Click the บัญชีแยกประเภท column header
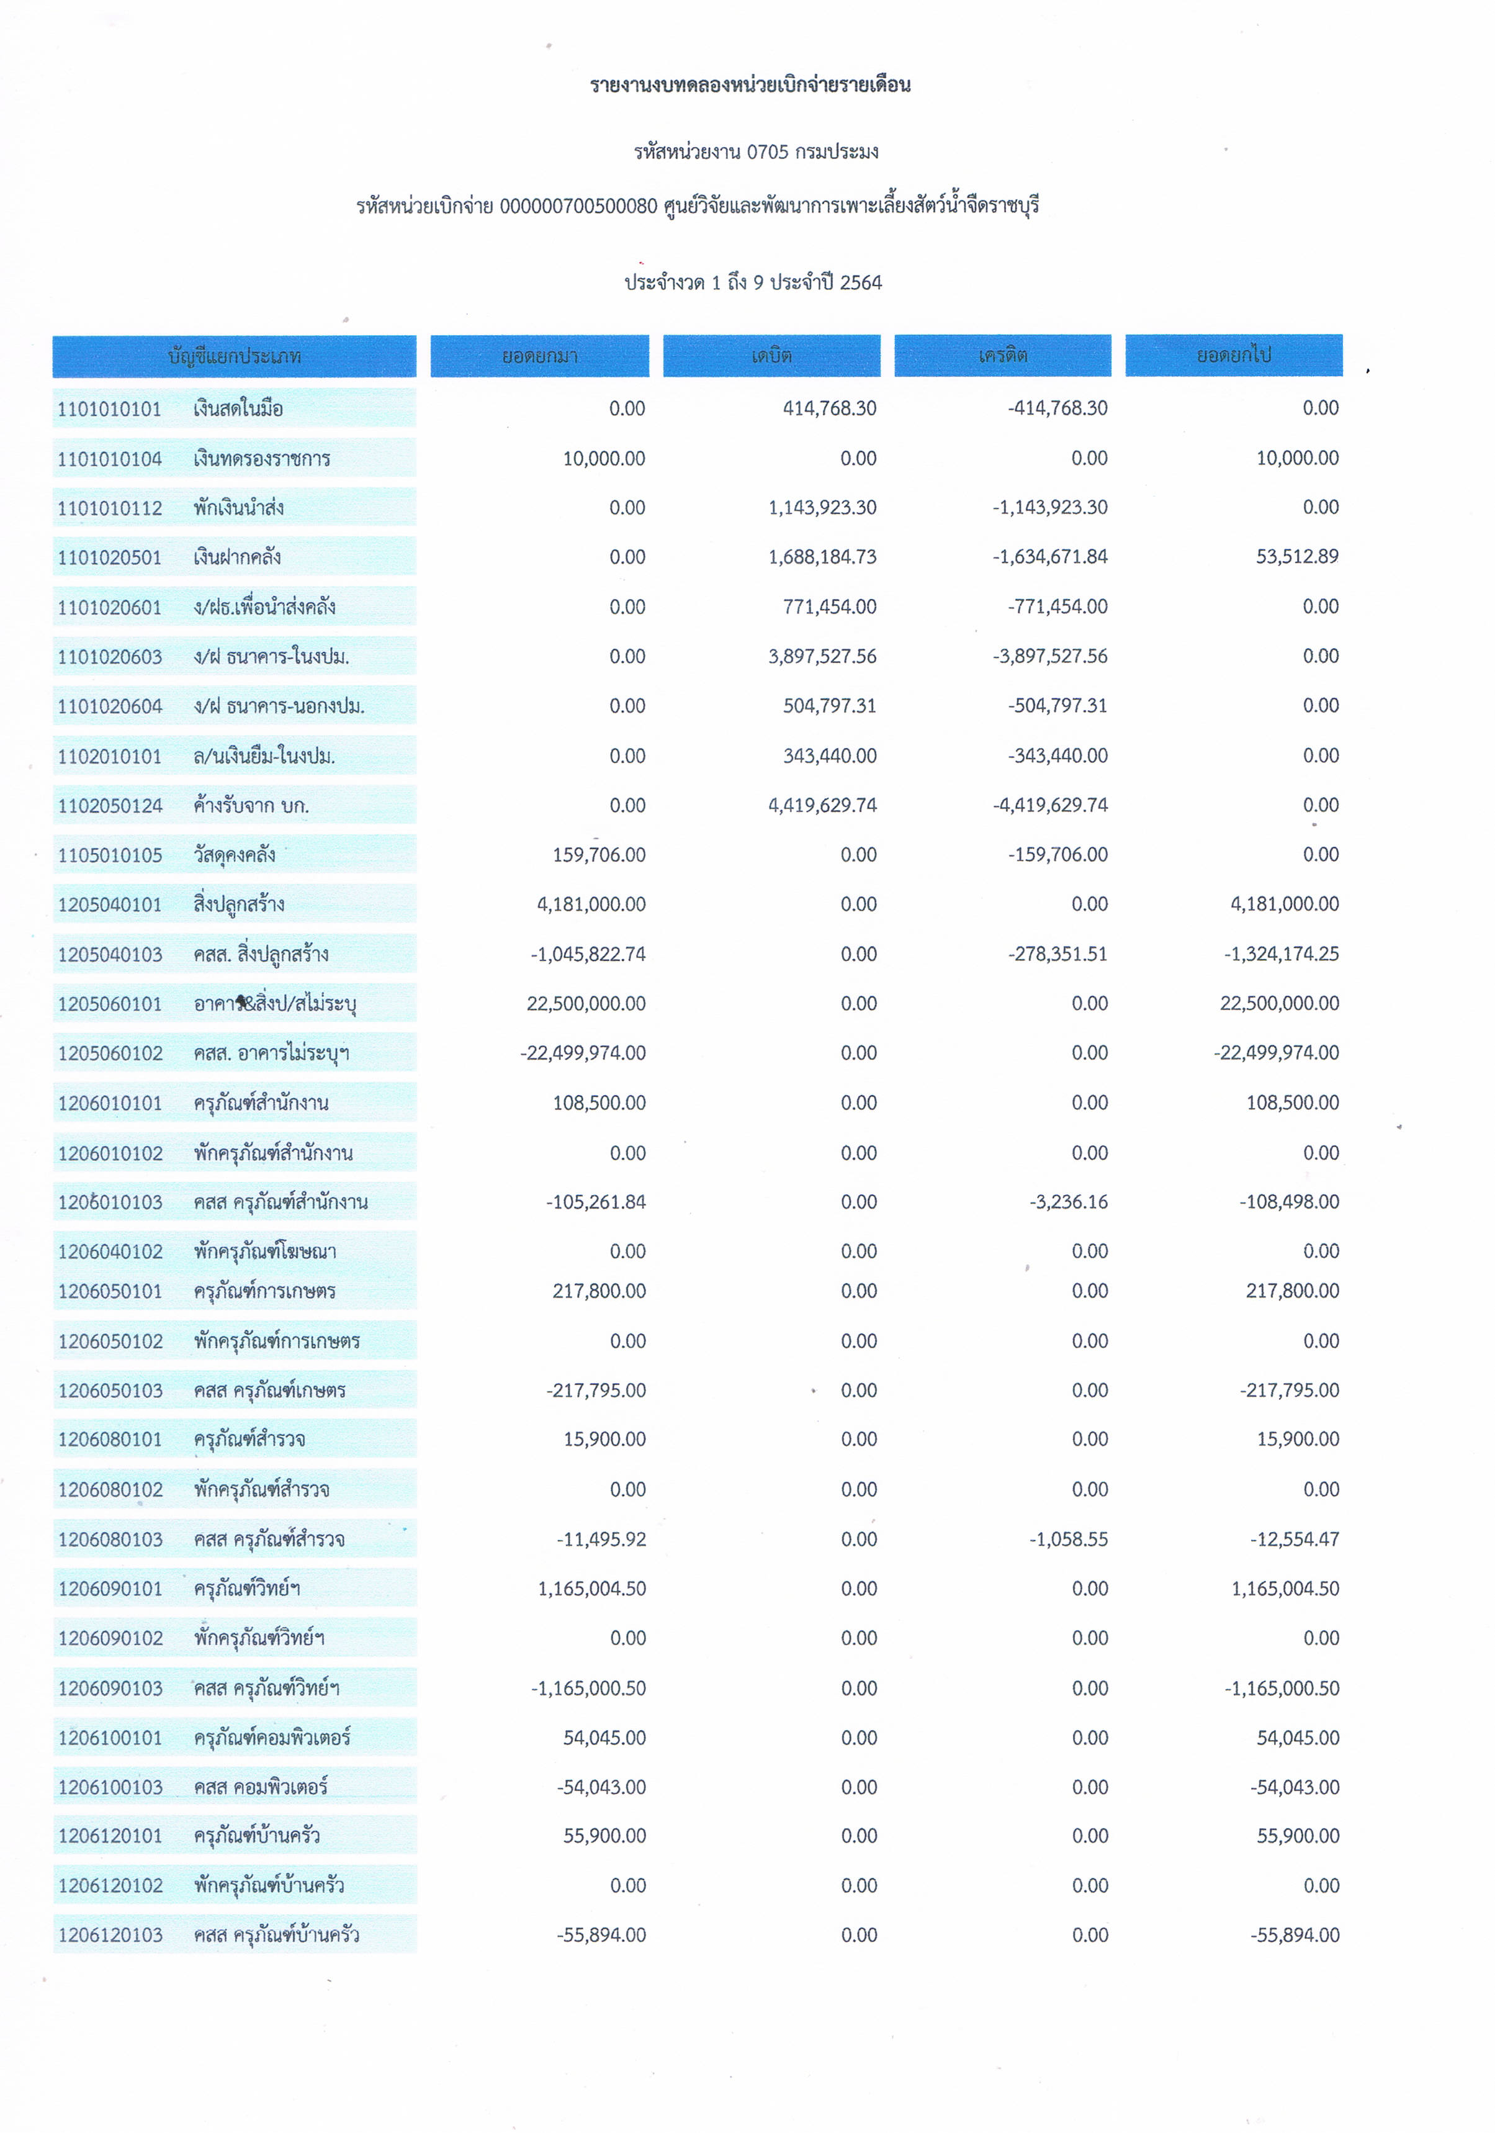1495x2133 pixels. (234, 357)
